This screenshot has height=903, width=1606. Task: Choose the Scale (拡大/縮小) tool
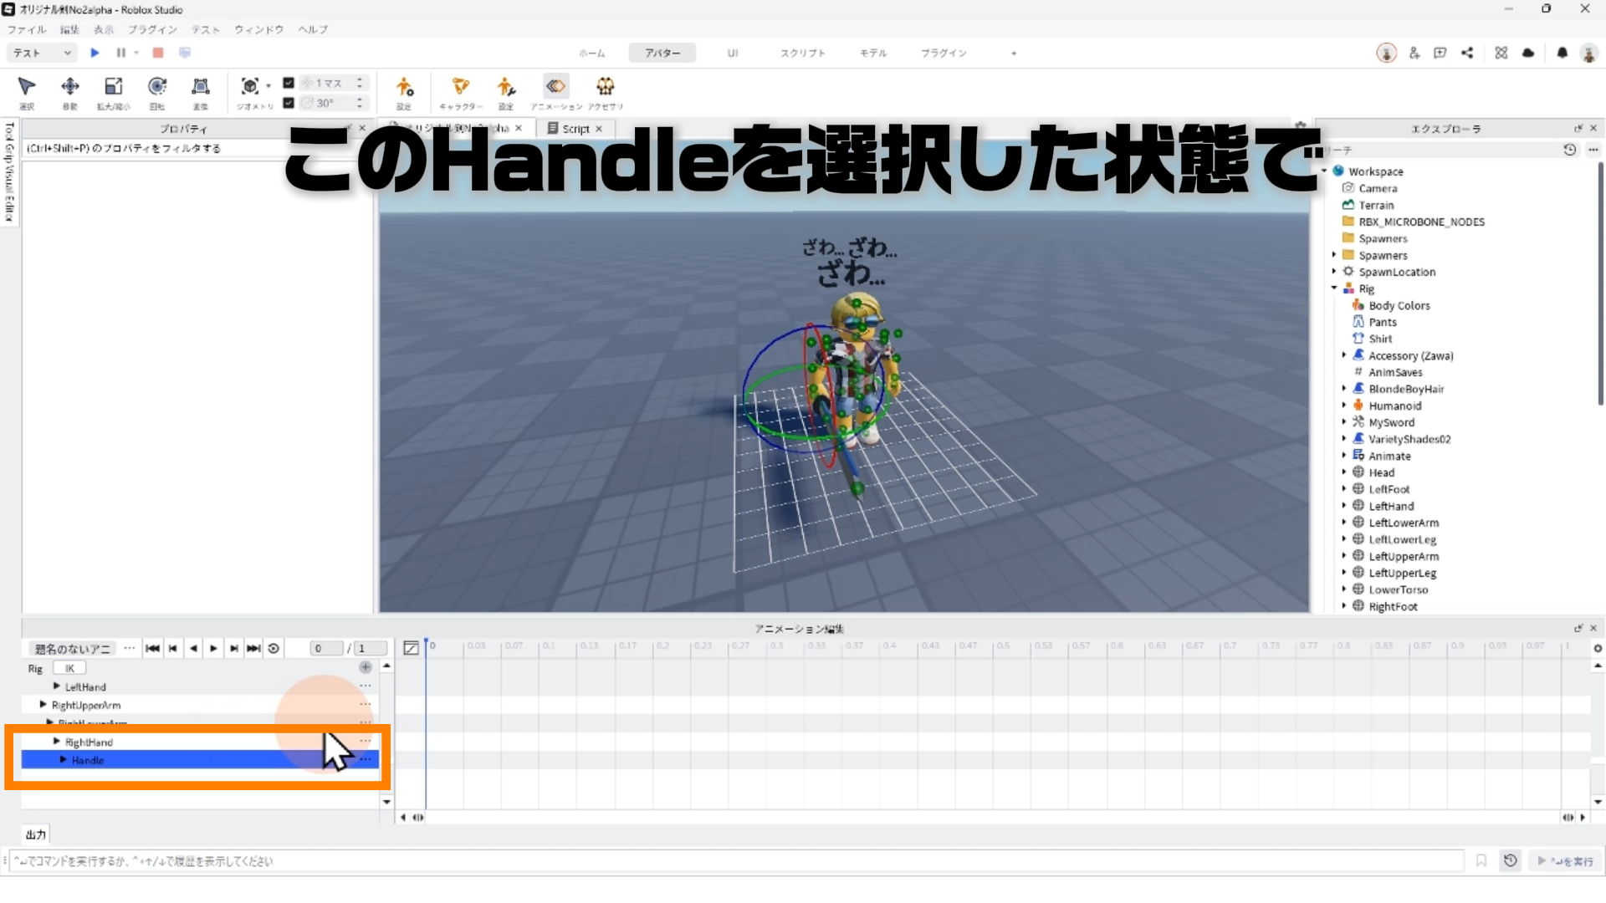coord(113,87)
